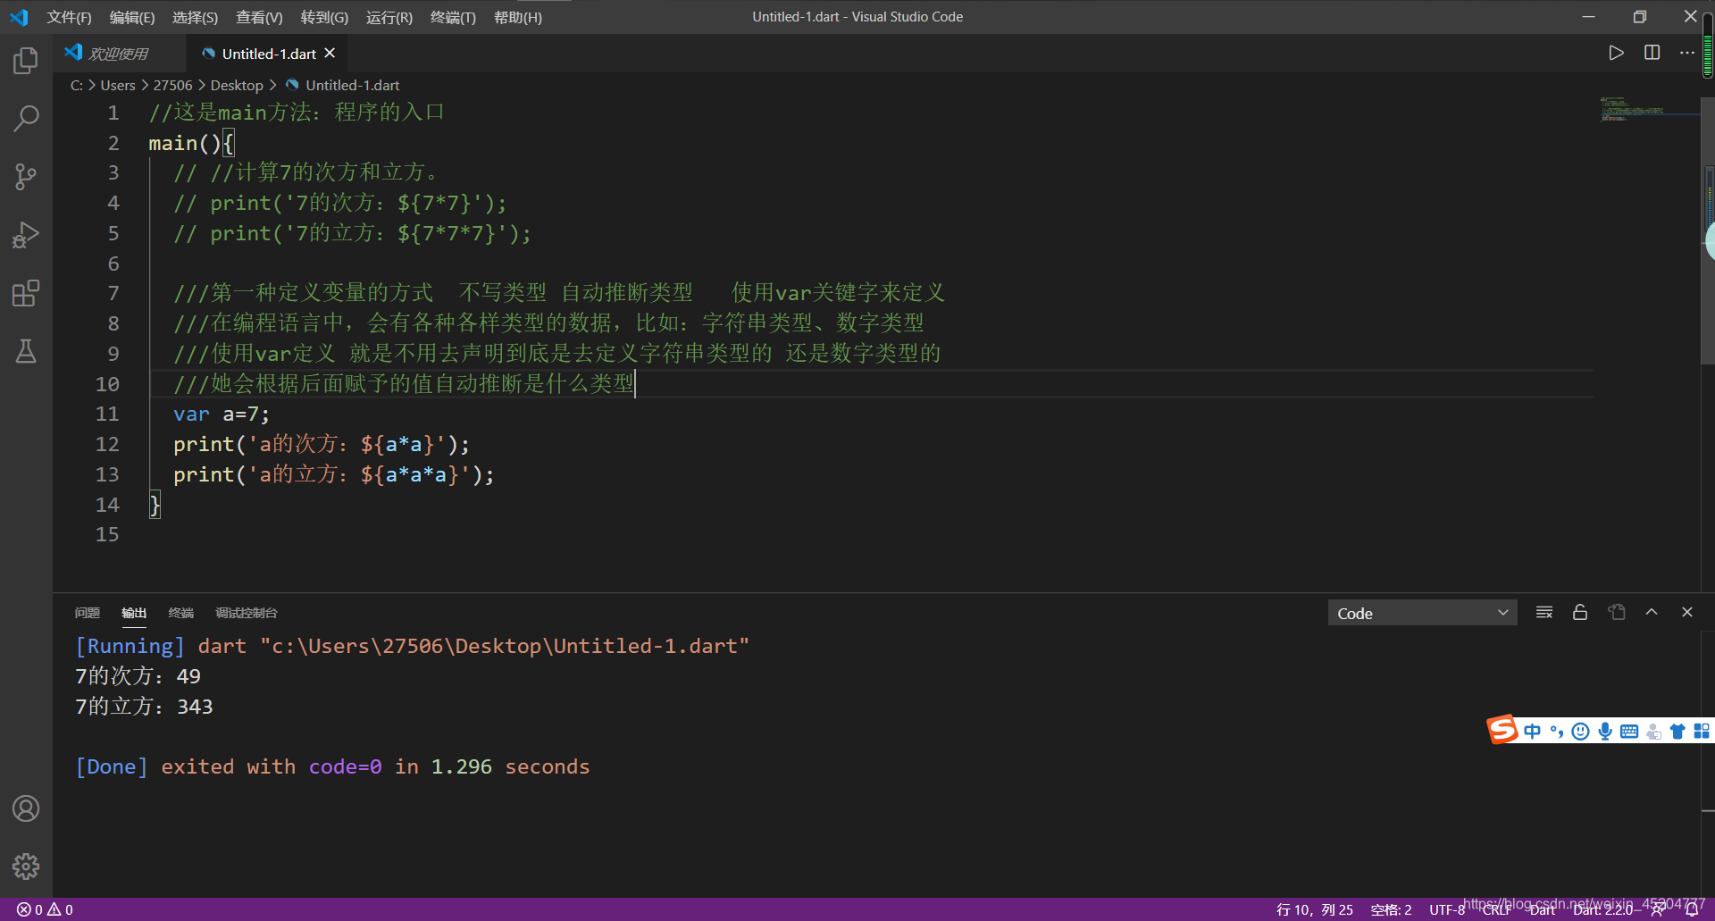Image resolution: width=1715 pixels, height=921 pixels.
Task: Open the Run and Debug view
Action: click(26, 235)
